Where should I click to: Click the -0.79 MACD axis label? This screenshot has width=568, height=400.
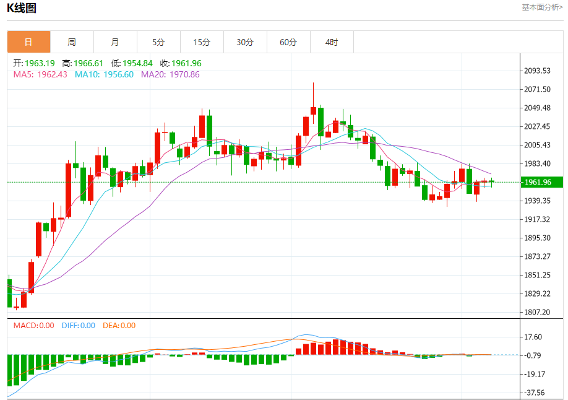coord(533,355)
